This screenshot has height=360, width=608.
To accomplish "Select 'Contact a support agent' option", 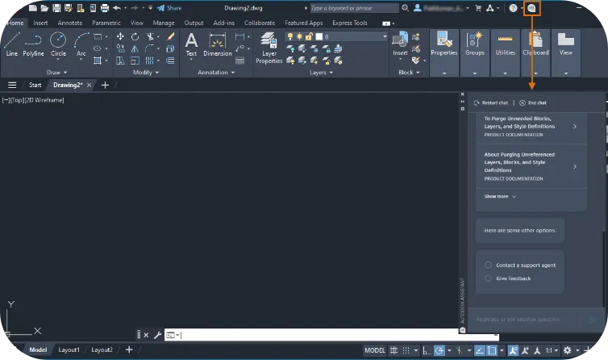I will pos(522,266).
